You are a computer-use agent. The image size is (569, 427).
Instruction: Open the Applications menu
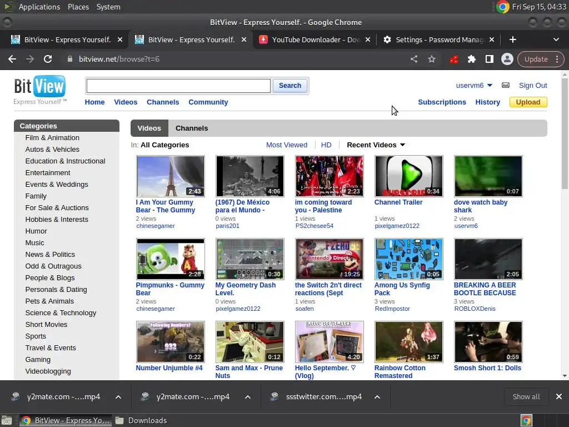click(39, 7)
